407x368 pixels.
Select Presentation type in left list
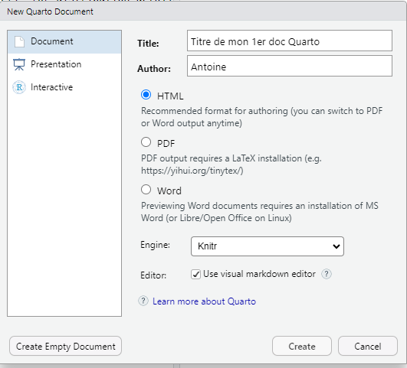pos(64,64)
